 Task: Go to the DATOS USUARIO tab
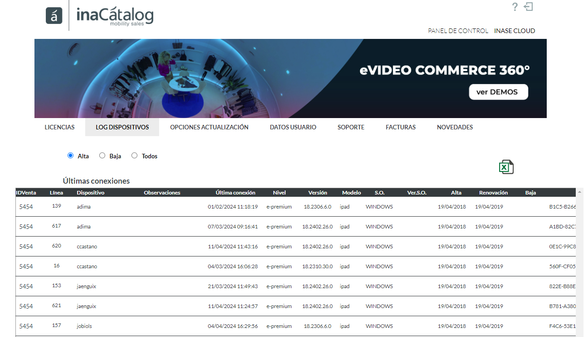coord(293,127)
